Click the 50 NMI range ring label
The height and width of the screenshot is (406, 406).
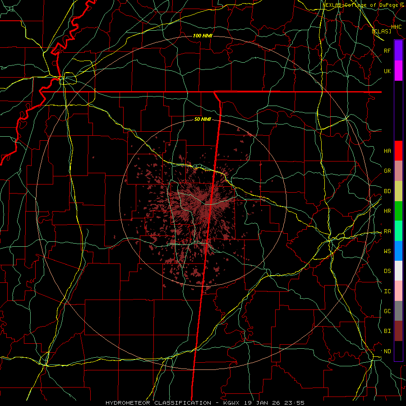(203, 119)
